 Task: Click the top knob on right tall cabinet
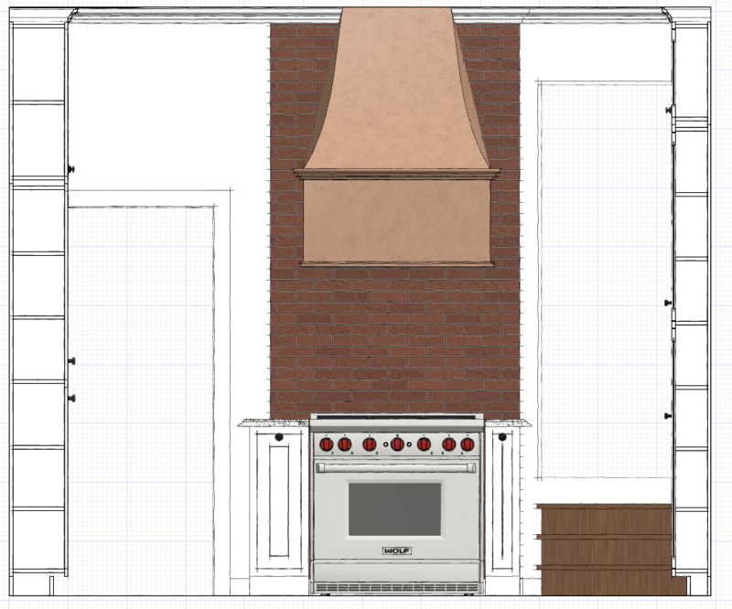point(669,110)
